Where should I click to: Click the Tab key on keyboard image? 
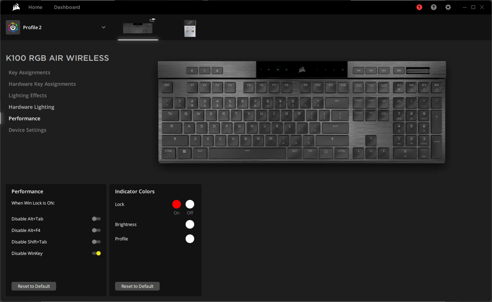(x=170, y=115)
